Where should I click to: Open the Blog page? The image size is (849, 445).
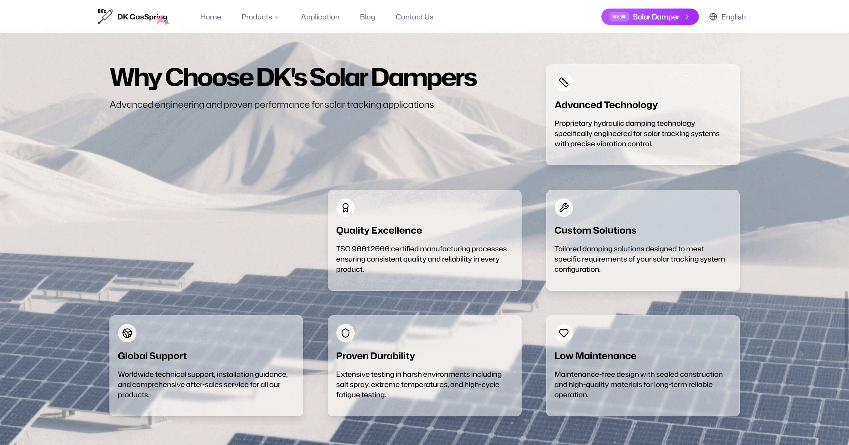pyautogui.click(x=367, y=17)
